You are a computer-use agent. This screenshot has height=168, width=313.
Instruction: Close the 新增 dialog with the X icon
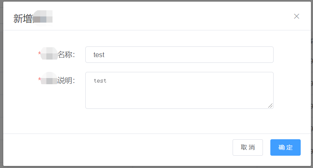coord(297,16)
